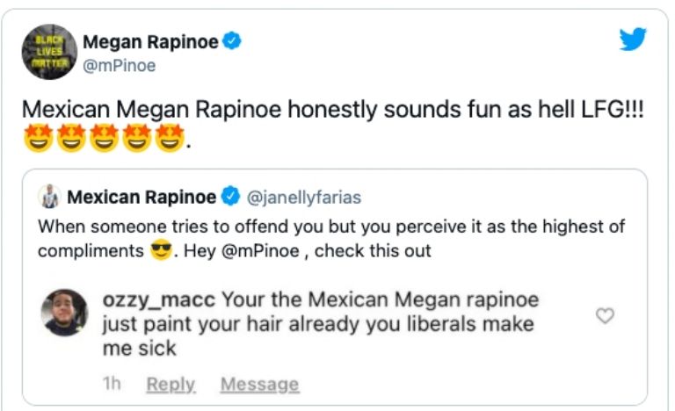Open the Mexican Rapinoe display name
Image resolution: width=675 pixels, height=411 pixels.
click(x=142, y=196)
